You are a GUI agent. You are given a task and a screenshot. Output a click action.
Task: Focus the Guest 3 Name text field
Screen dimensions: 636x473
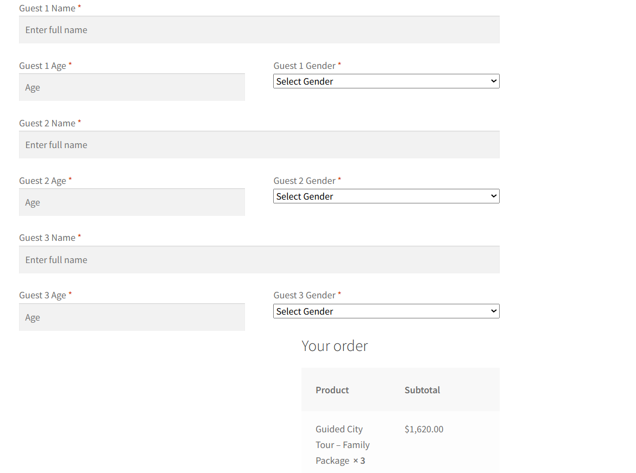[x=259, y=260]
